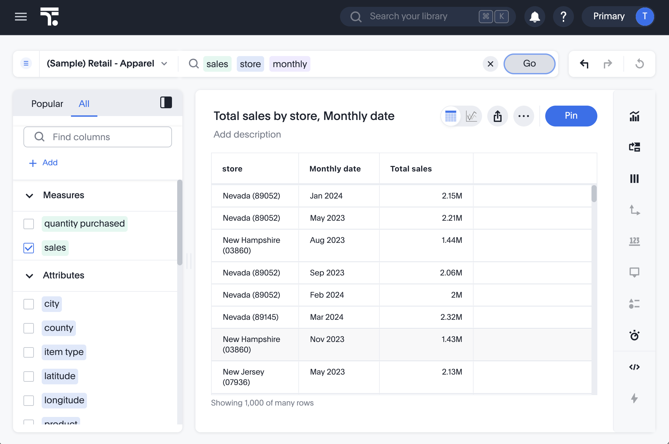Switch to the All tab

[x=84, y=104]
